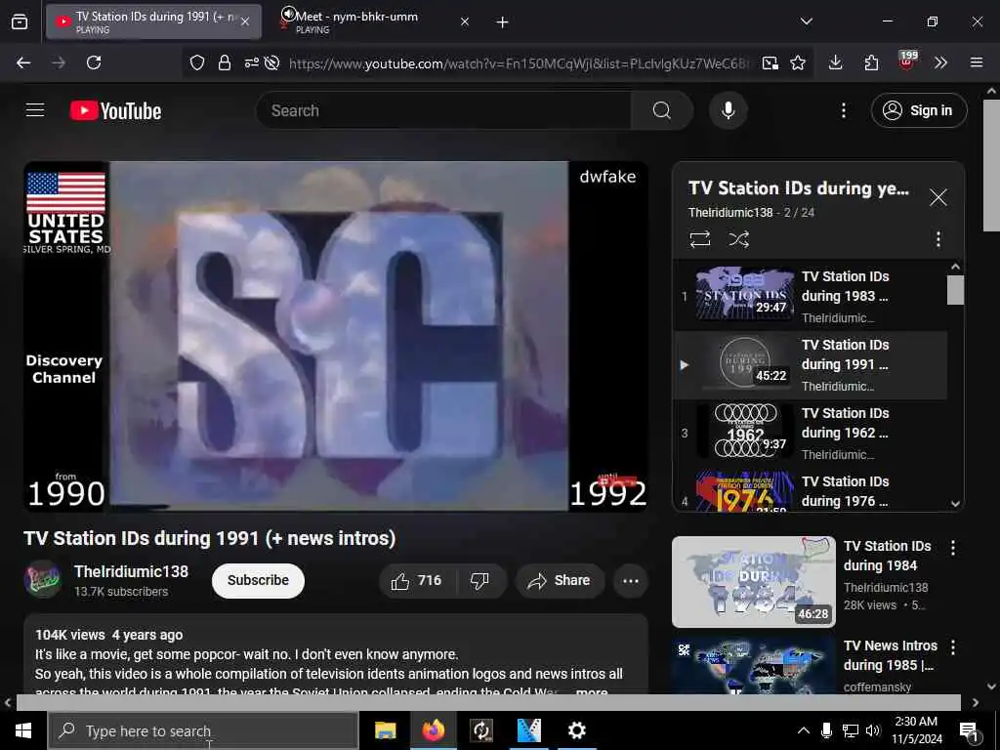This screenshot has width=1000, height=750.
Task: Open TheIridiumic138 channel avatar
Action: pyautogui.click(x=42, y=579)
